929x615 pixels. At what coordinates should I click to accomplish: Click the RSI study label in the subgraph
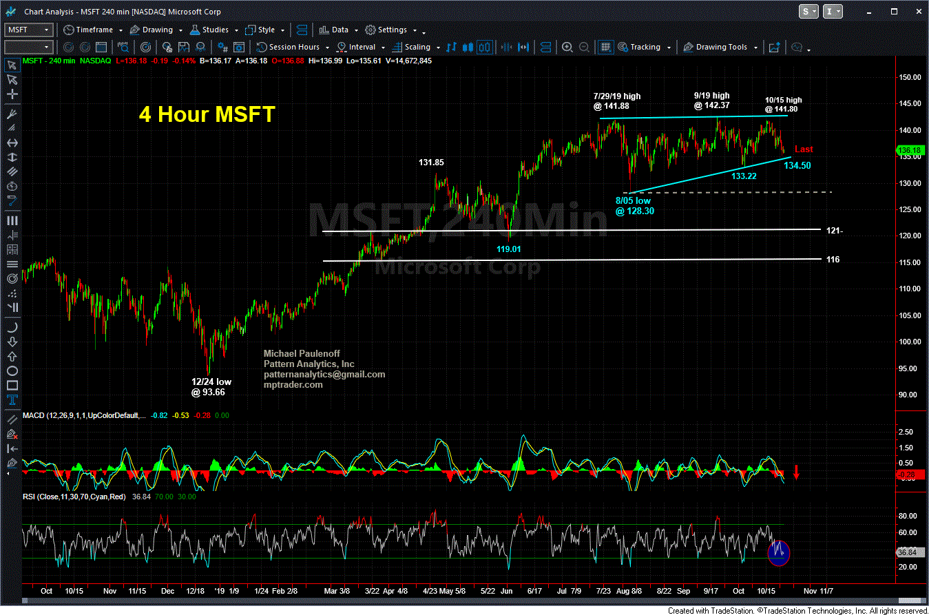[74, 497]
